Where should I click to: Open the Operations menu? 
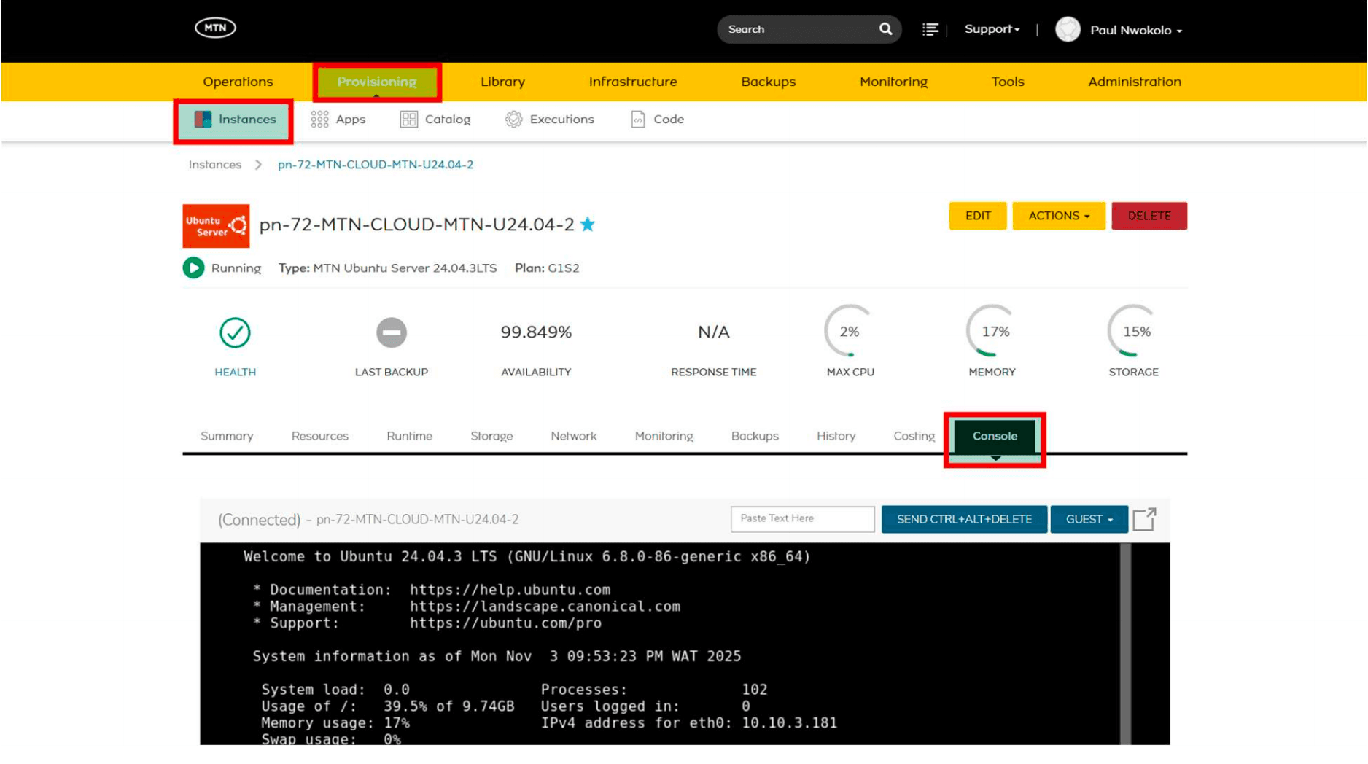(x=238, y=82)
